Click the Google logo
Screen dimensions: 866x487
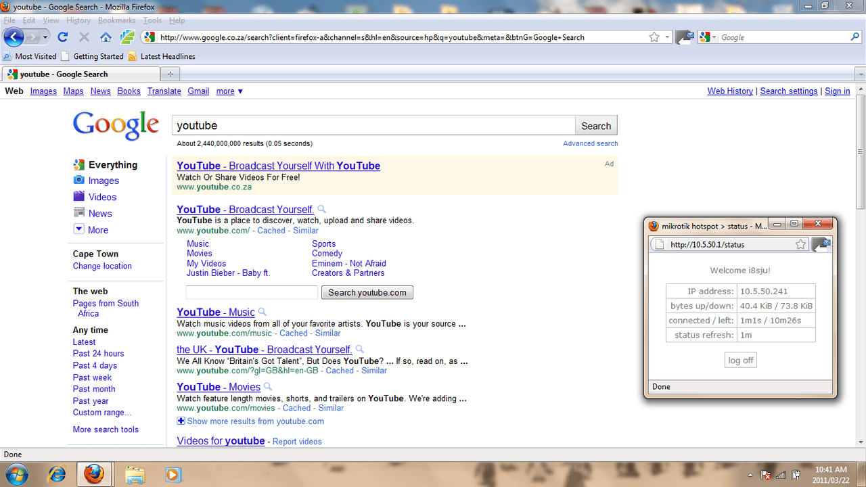pyautogui.click(x=116, y=126)
